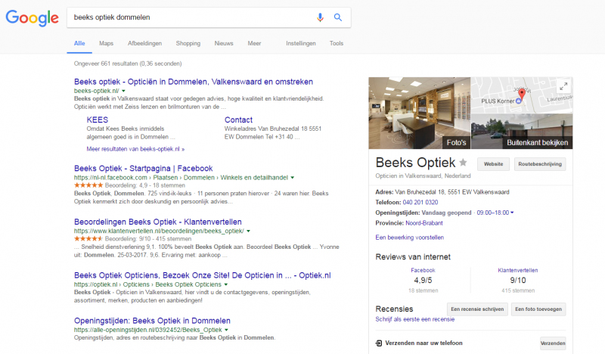605x354 pixels.
Task: Open the Instellingen menu
Action: tap(300, 43)
